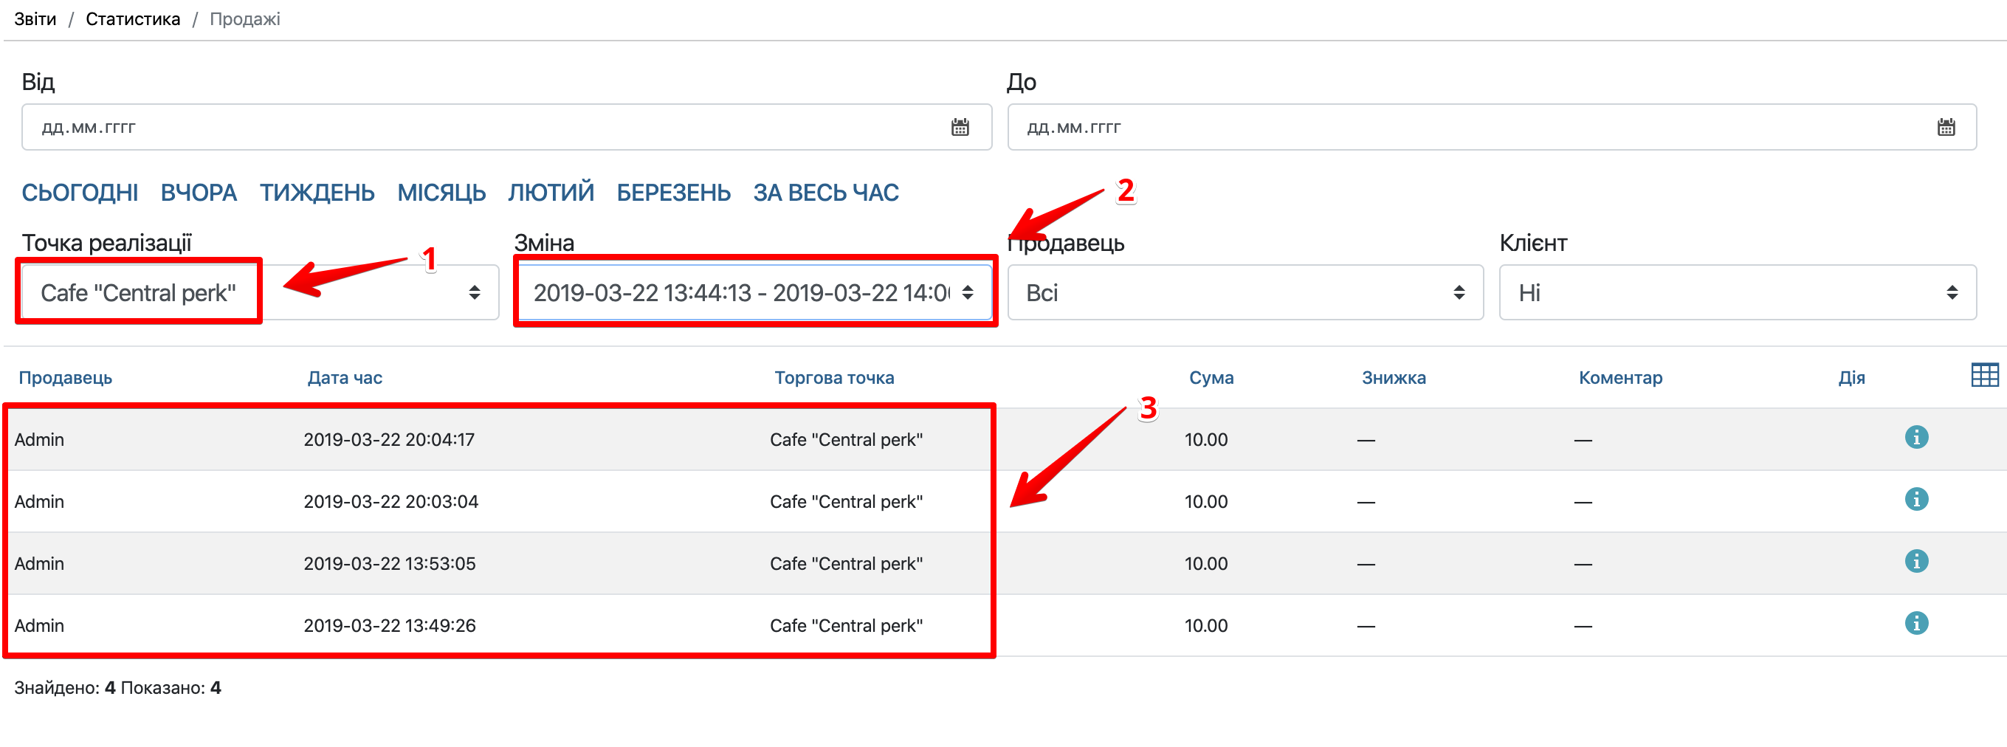2007x747 pixels.
Task: Open calendar picker in Від date field
Action: [x=960, y=128]
